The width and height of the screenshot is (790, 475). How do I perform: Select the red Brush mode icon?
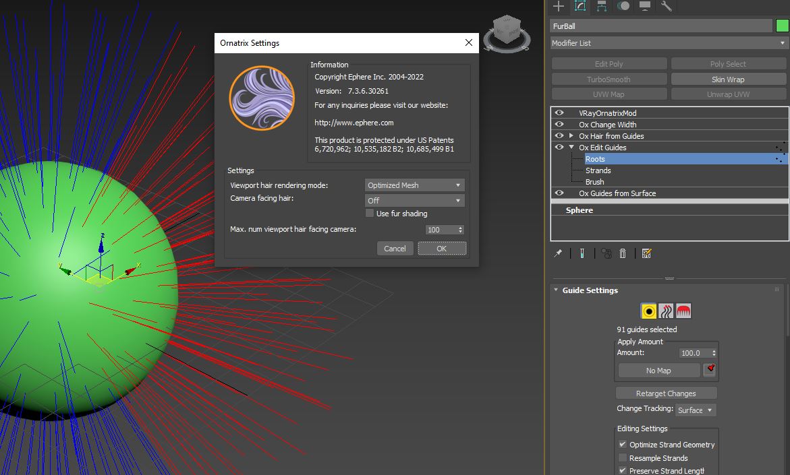(x=683, y=311)
